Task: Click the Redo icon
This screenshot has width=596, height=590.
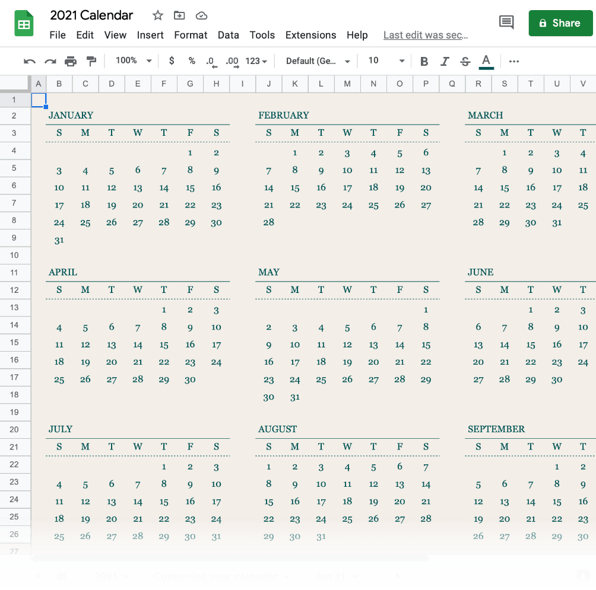Action: tap(50, 60)
